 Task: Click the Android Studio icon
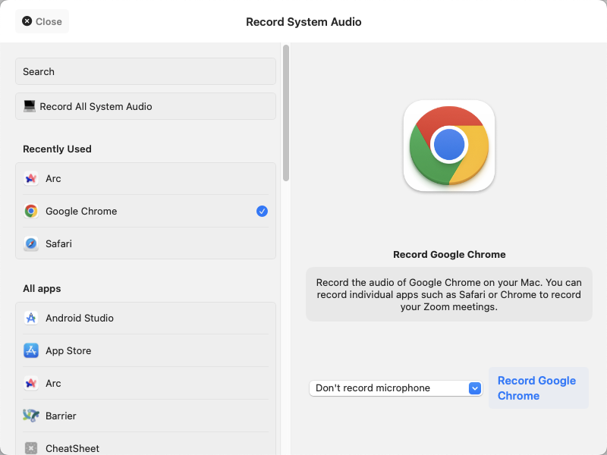pos(31,318)
